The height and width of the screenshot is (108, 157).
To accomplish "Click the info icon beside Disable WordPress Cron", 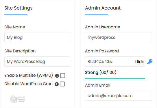I will (57, 84).
